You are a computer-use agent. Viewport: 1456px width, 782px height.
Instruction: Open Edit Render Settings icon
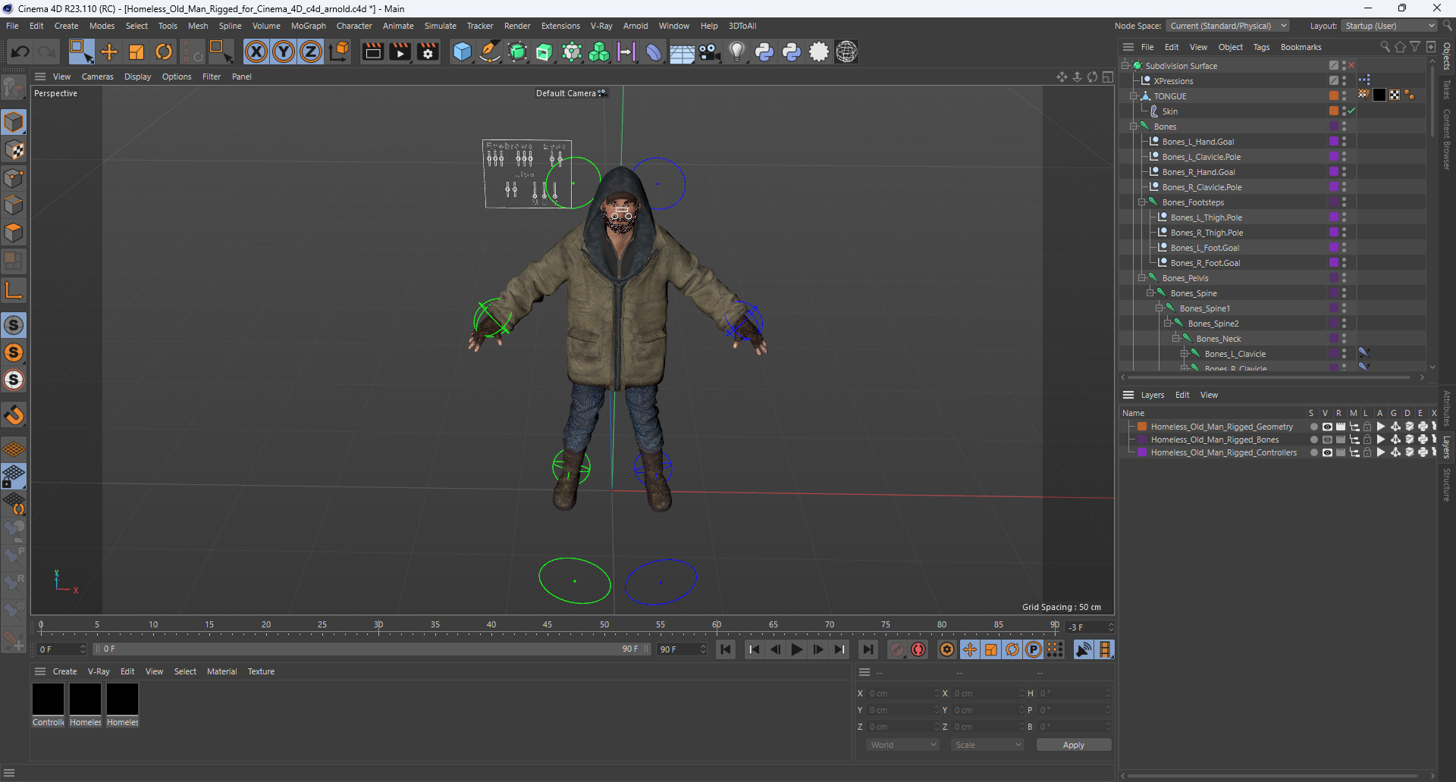tap(428, 52)
